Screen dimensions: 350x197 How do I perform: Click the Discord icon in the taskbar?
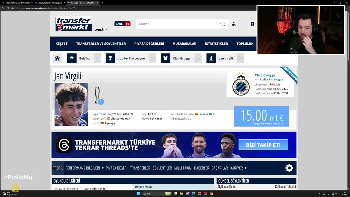tap(187, 194)
